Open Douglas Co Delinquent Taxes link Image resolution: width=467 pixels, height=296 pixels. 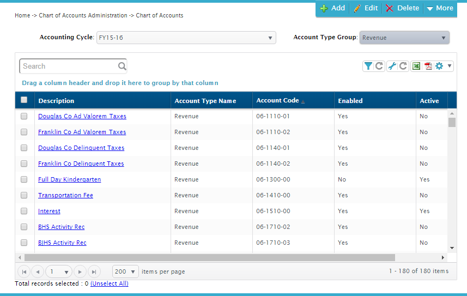pos(81,148)
